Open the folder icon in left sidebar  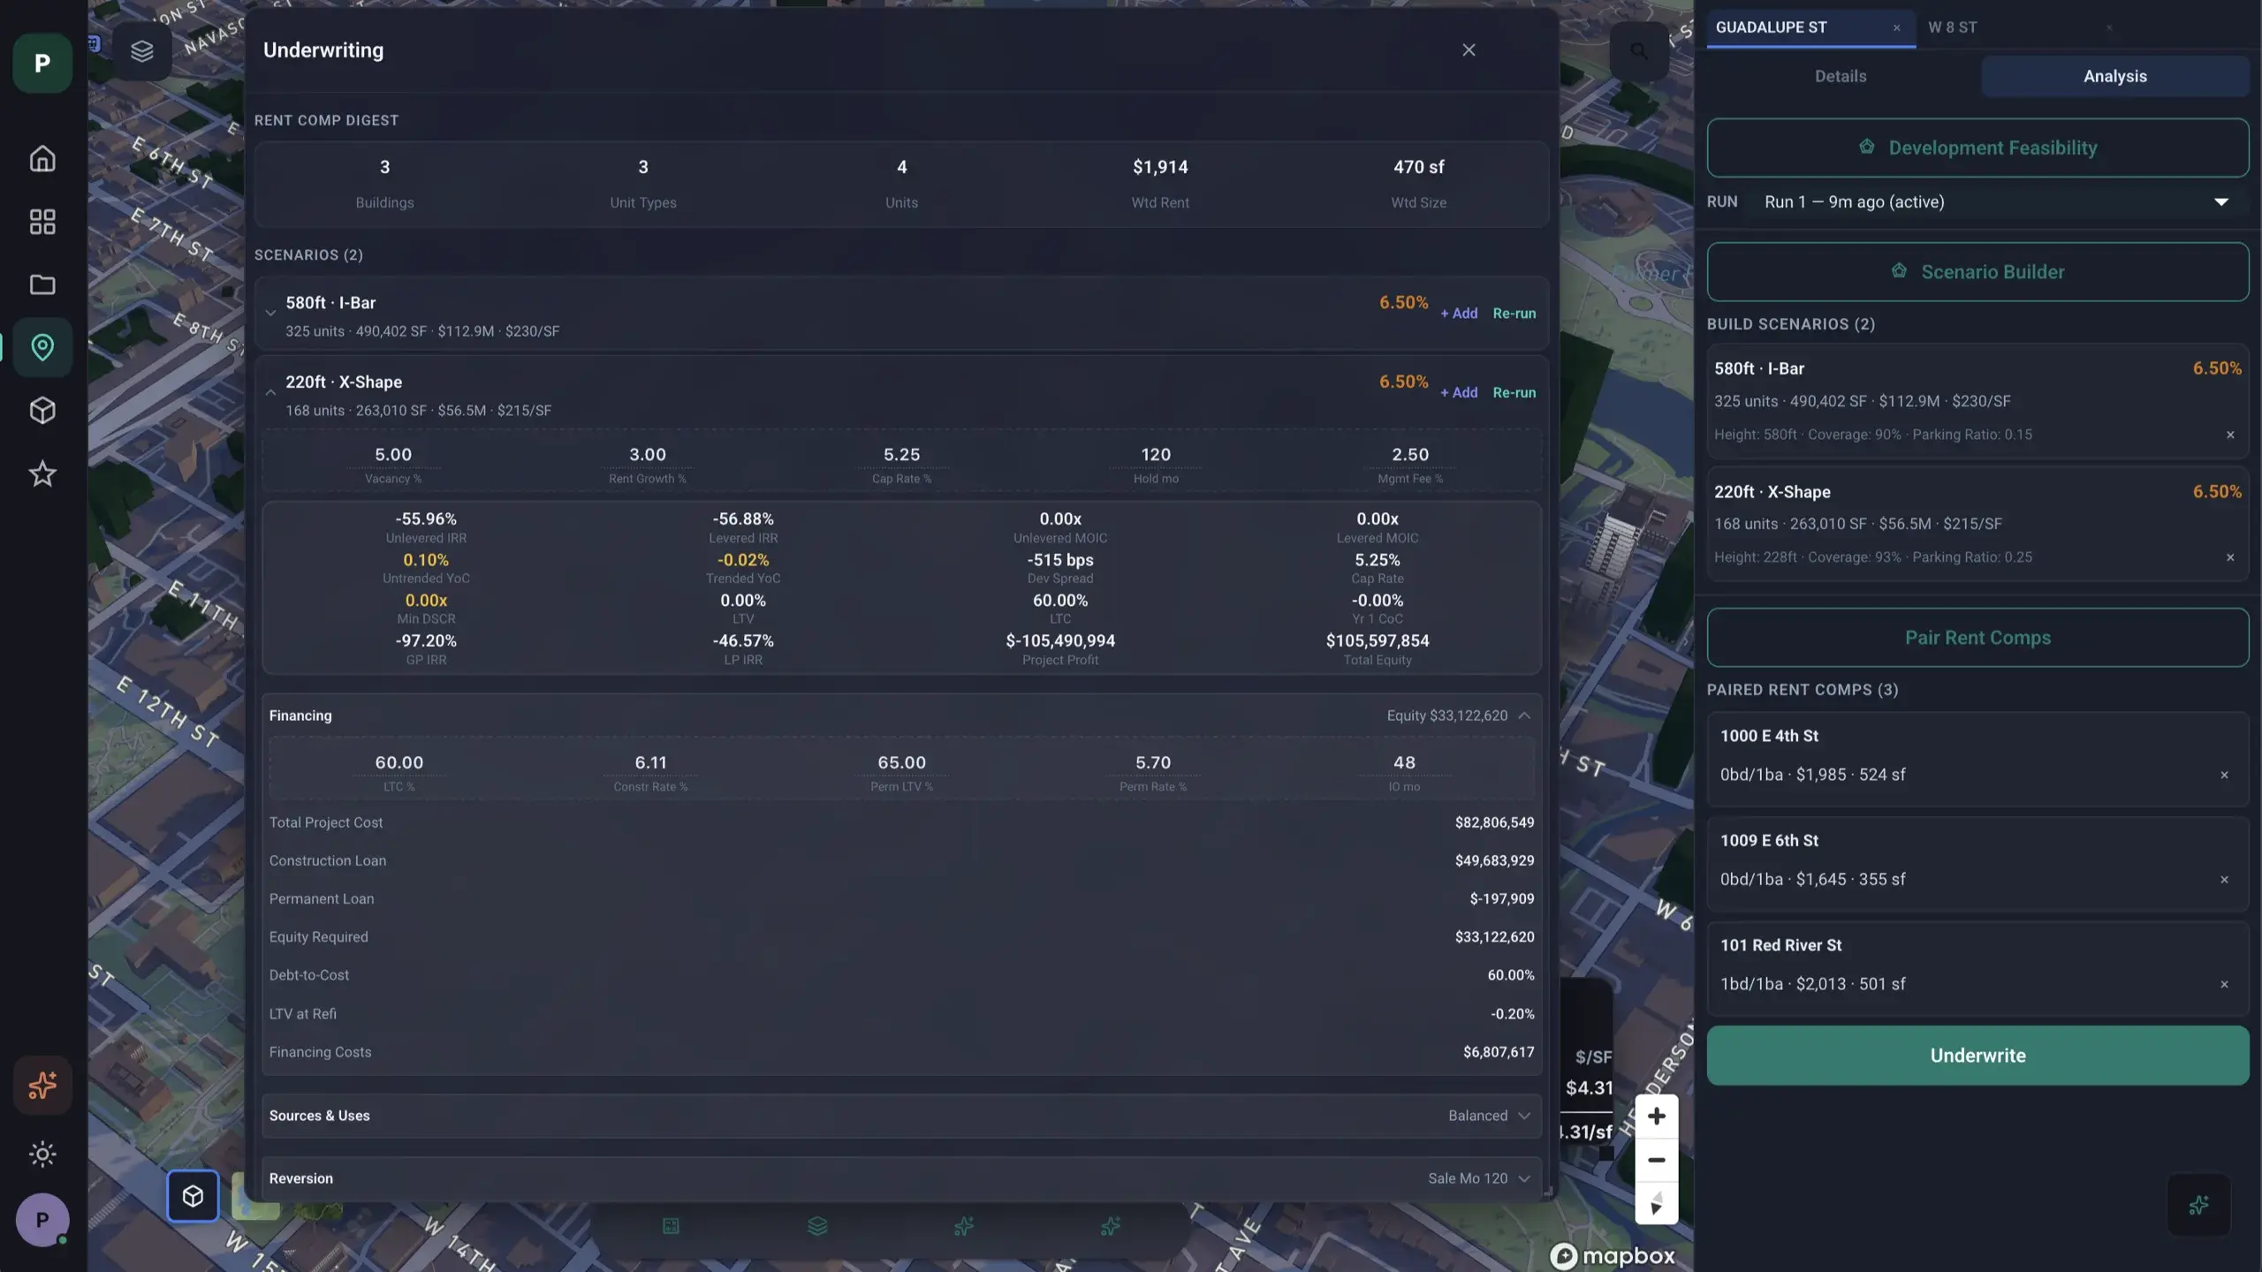click(42, 284)
